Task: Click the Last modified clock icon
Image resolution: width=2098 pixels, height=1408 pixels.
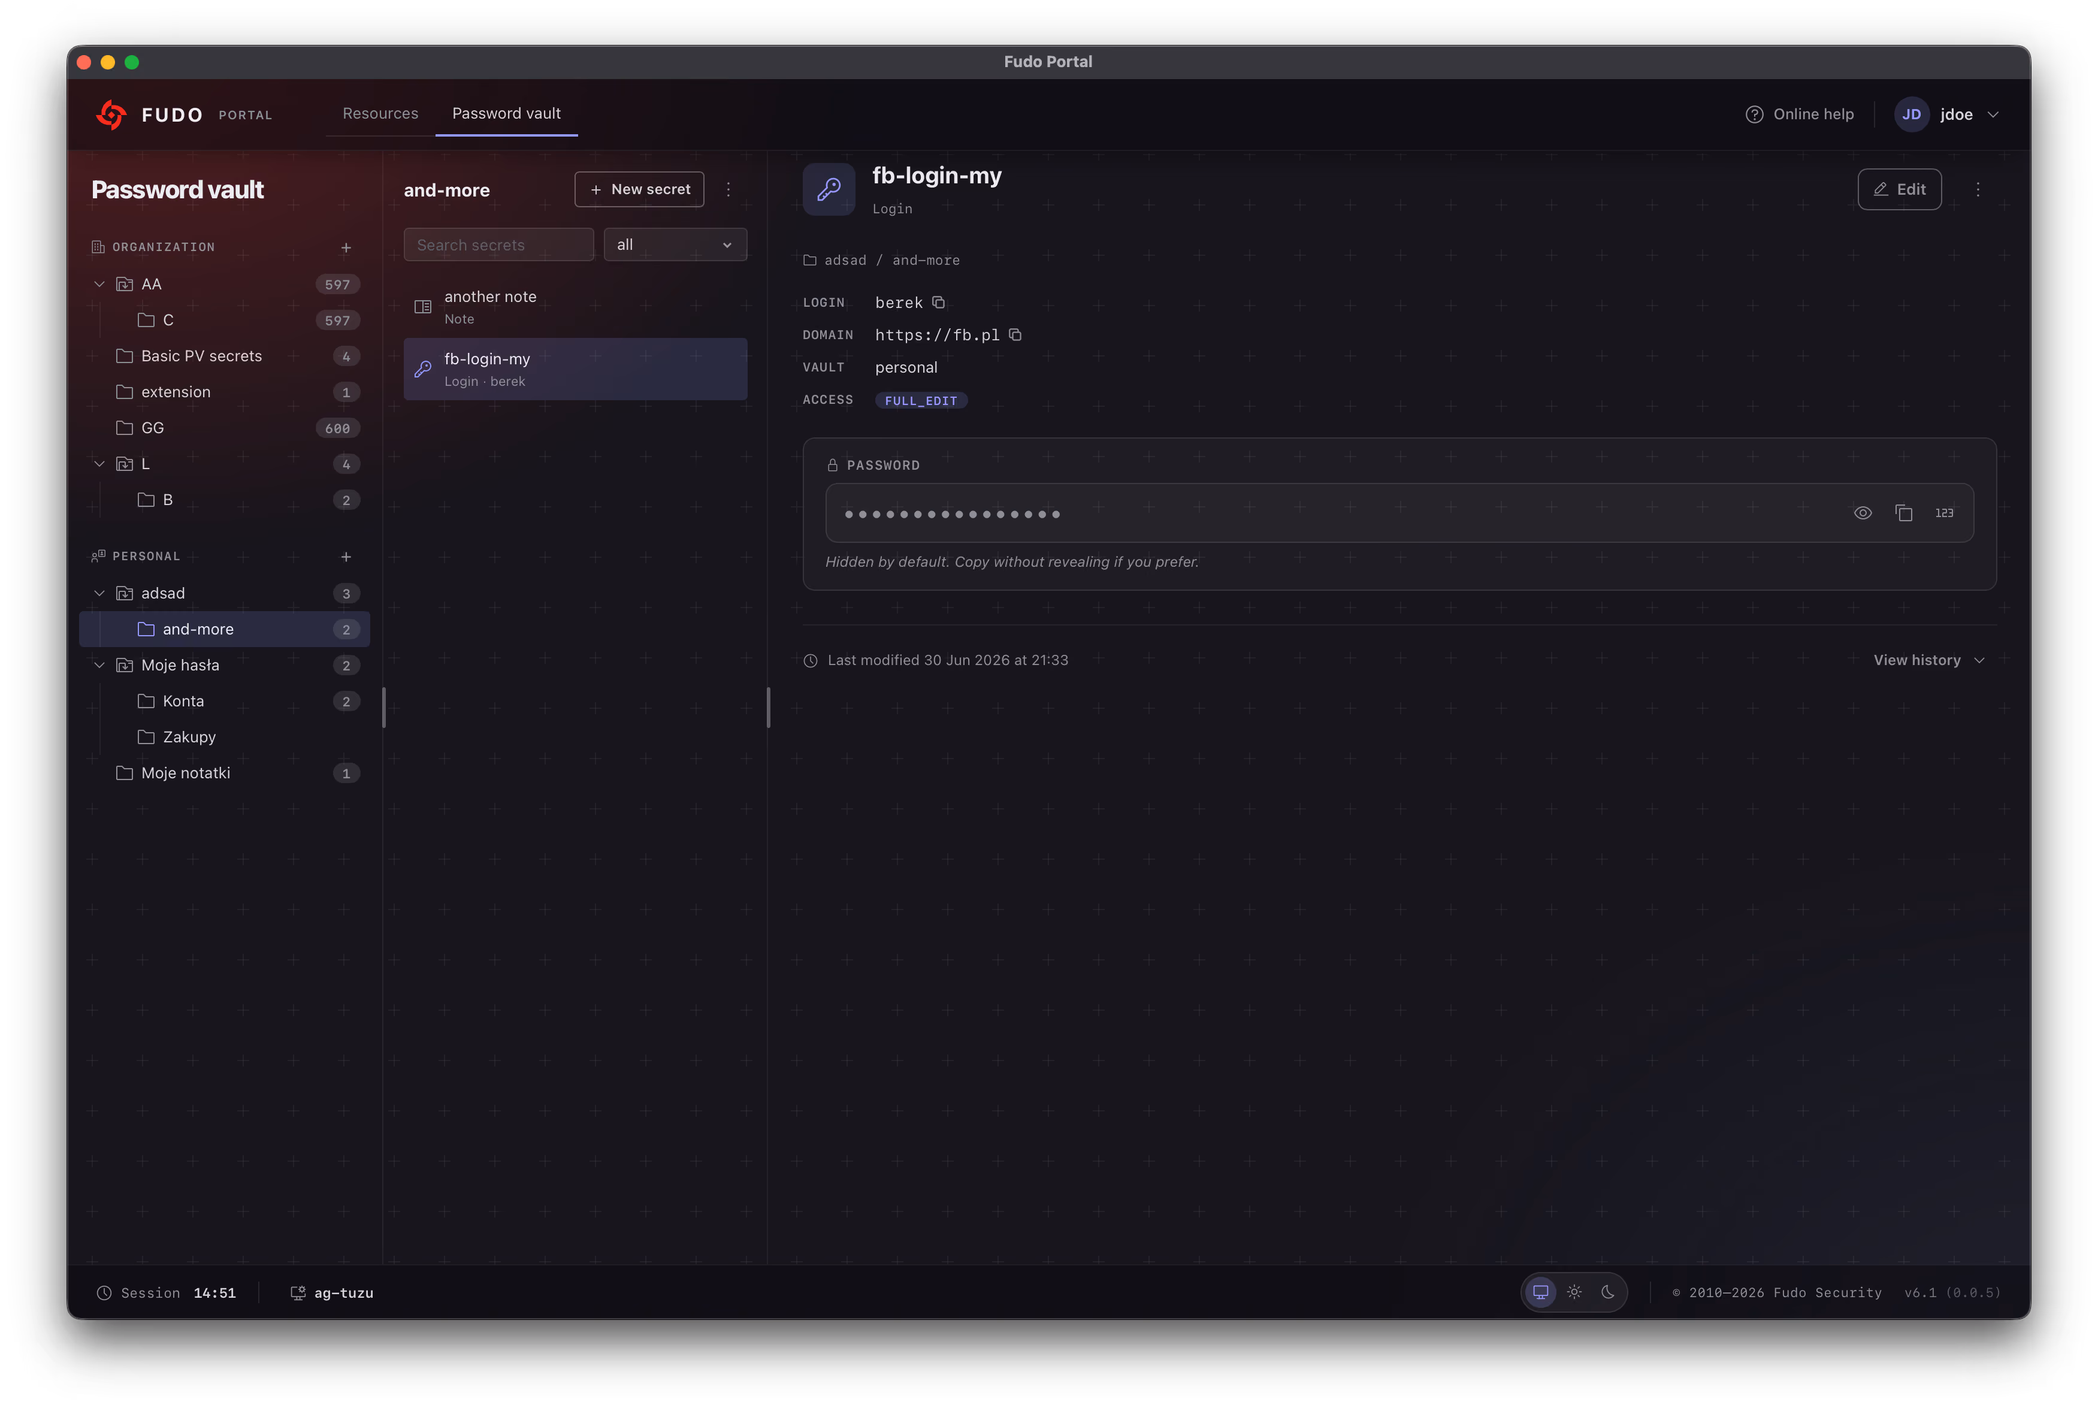Action: click(811, 661)
